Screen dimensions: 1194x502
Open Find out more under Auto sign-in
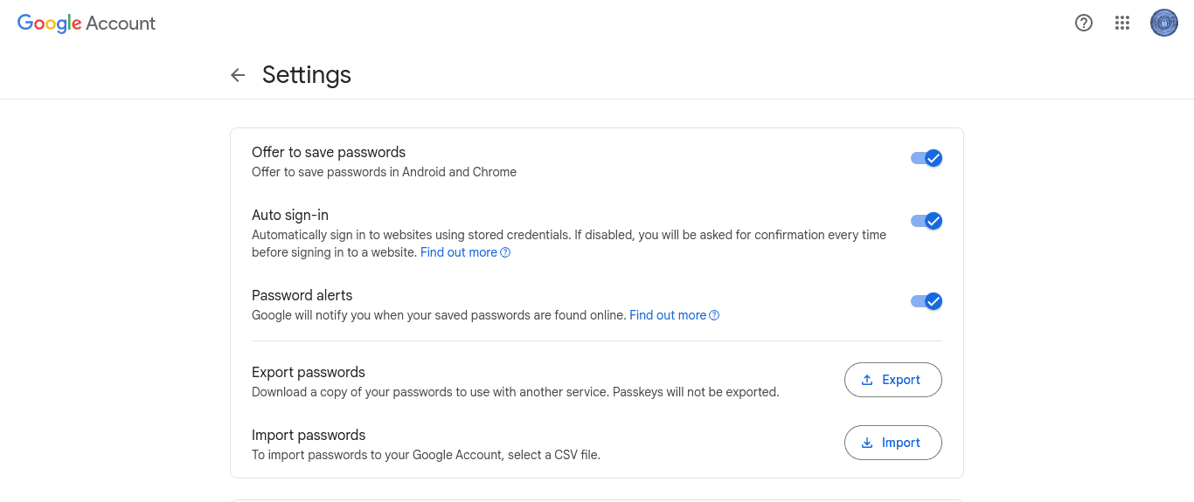point(465,252)
